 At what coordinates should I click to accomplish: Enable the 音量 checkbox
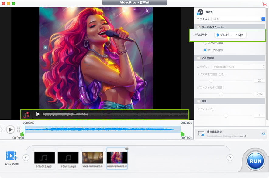click(199, 101)
